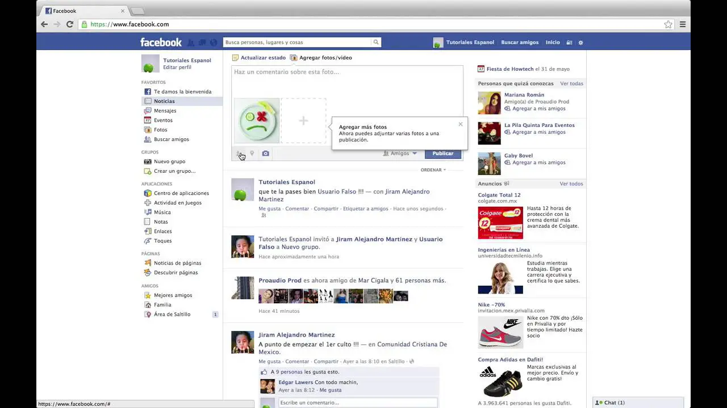Select the Facebook browser tab
The height and width of the screenshot is (408, 727).
click(x=83, y=11)
